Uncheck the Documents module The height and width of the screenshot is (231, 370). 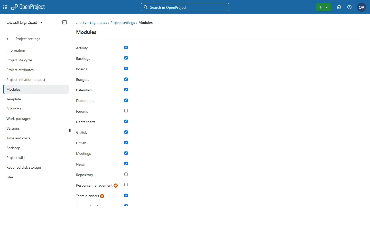coord(126,100)
